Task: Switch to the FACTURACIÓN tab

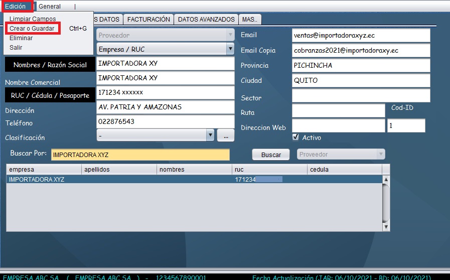Action: pos(149,19)
